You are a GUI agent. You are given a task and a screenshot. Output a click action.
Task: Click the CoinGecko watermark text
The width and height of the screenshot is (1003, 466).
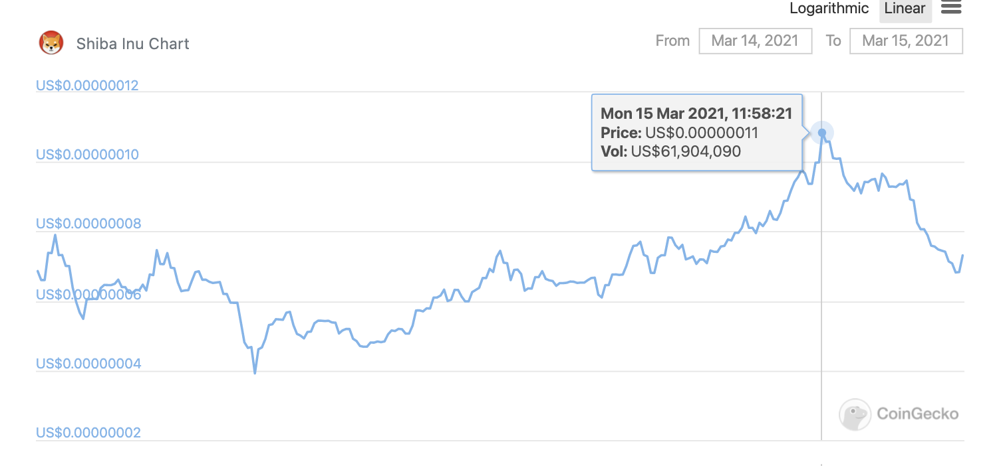[917, 414]
